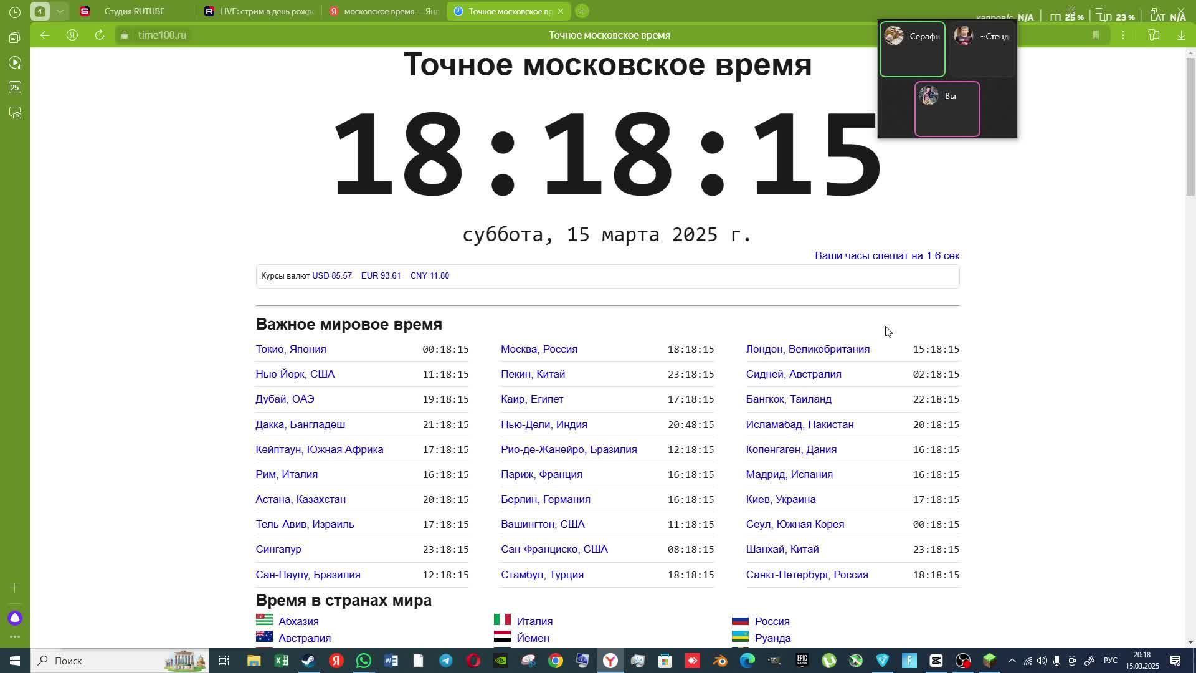Bookmark the page with the bookmark icon
This screenshot has width=1196, height=673.
(1096, 36)
